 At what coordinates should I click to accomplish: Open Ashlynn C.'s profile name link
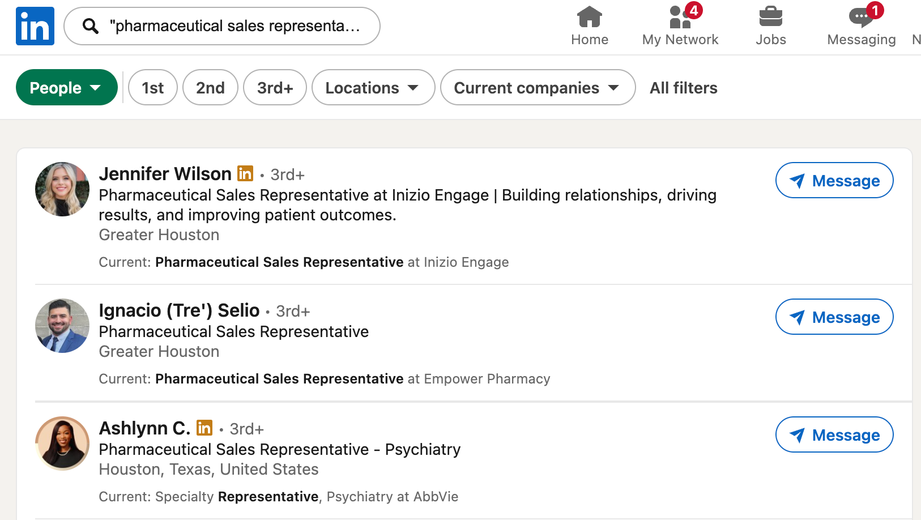point(144,428)
